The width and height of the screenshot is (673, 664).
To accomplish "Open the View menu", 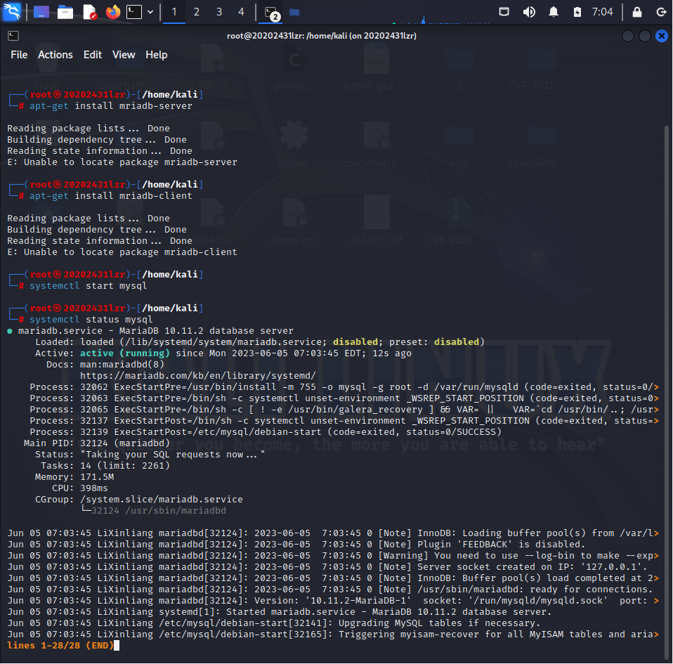I will pos(124,55).
